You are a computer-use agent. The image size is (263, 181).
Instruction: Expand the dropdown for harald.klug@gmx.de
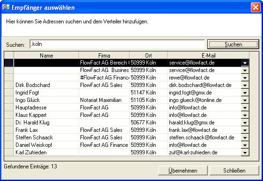point(245,123)
